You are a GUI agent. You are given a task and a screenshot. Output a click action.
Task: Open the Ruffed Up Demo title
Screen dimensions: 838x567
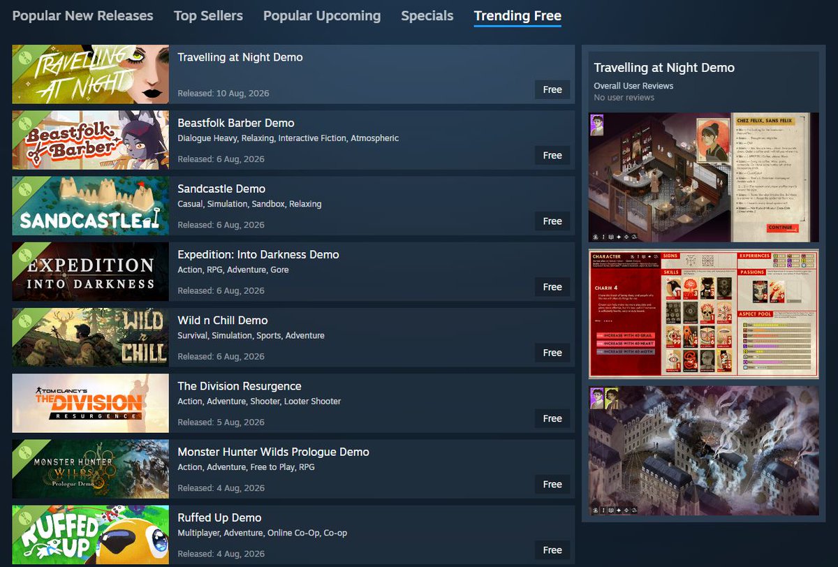(x=219, y=517)
